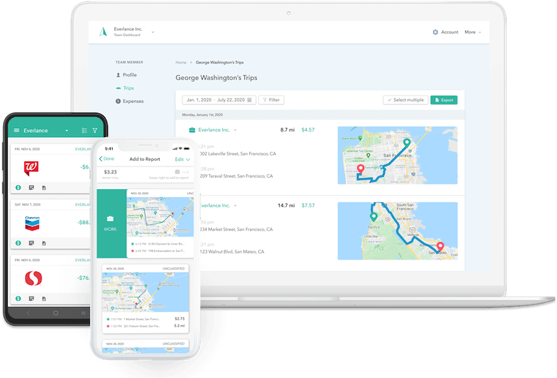This screenshot has height=378, width=557.
Task: Click the Filter button
Action: tap(271, 100)
